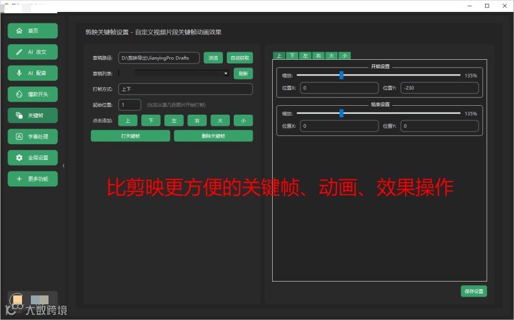Close the application window
This screenshot has width=514, height=320.
point(505,6)
